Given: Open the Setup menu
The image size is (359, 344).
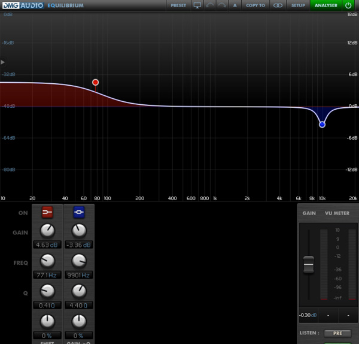Looking at the screenshot, I should click(x=298, y=5).
